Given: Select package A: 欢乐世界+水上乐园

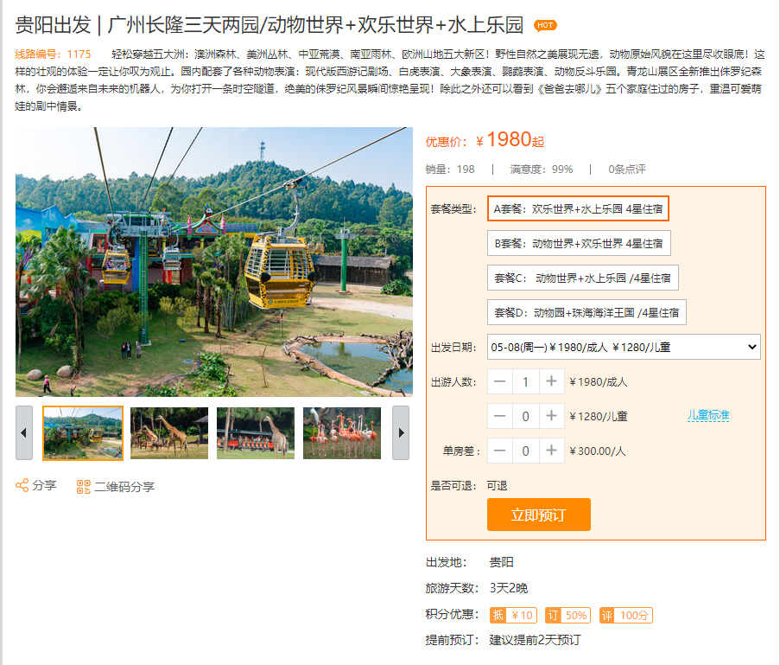Looking at the screenshot, I should click(578, 208).
